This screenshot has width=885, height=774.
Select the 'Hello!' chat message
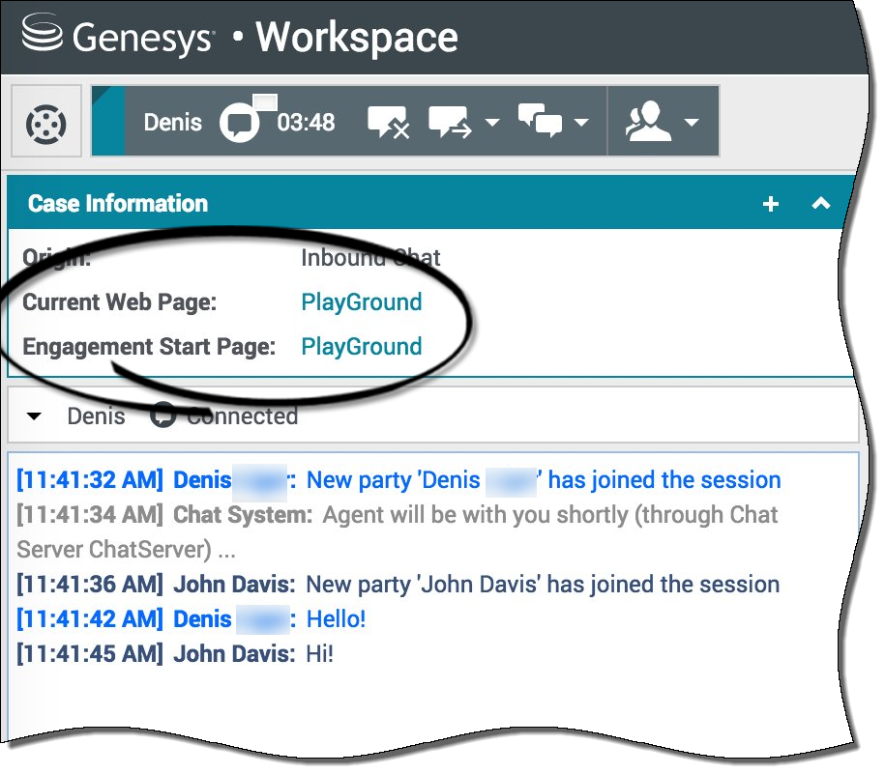[336, 619]
